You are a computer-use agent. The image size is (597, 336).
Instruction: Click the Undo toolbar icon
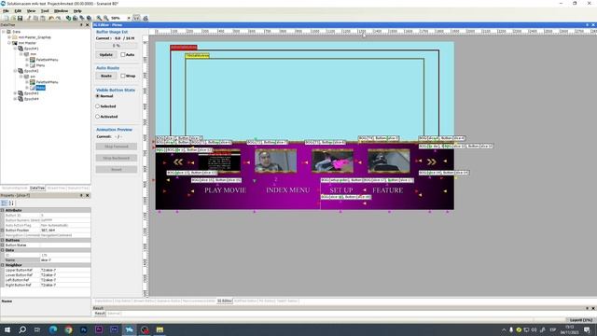51,18
